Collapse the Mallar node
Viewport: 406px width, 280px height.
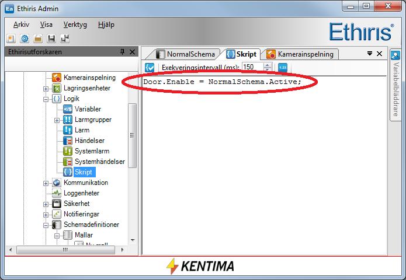tap(57, 236)
